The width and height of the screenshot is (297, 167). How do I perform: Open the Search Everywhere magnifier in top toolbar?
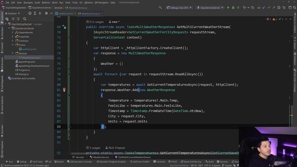coord(295,7)
